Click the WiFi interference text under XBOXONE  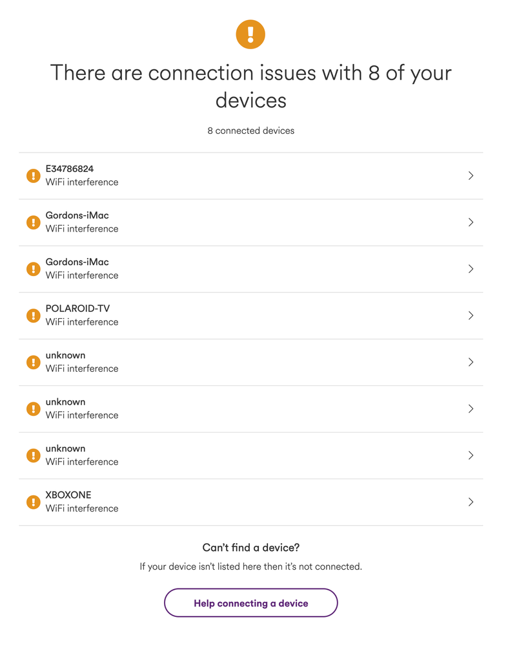82,508
